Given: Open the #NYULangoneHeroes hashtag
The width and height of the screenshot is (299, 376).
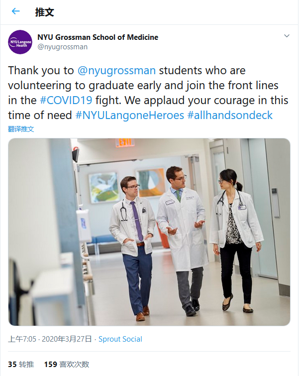Looking at the screenshot, I should click(129, 115).
